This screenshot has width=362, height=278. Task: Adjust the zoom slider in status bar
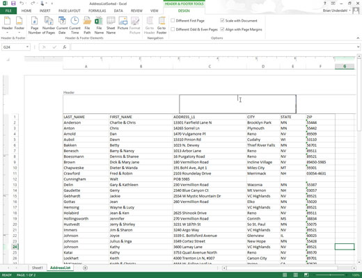pos(331,275)
